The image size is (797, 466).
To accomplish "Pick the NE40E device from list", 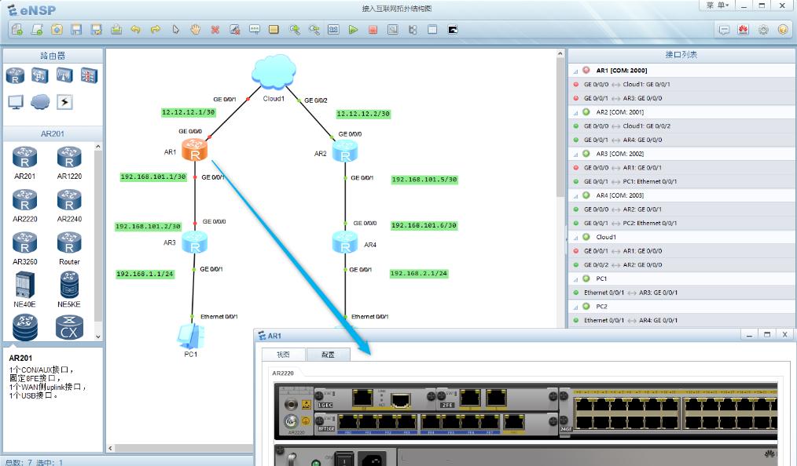I will tap(25, 289).
